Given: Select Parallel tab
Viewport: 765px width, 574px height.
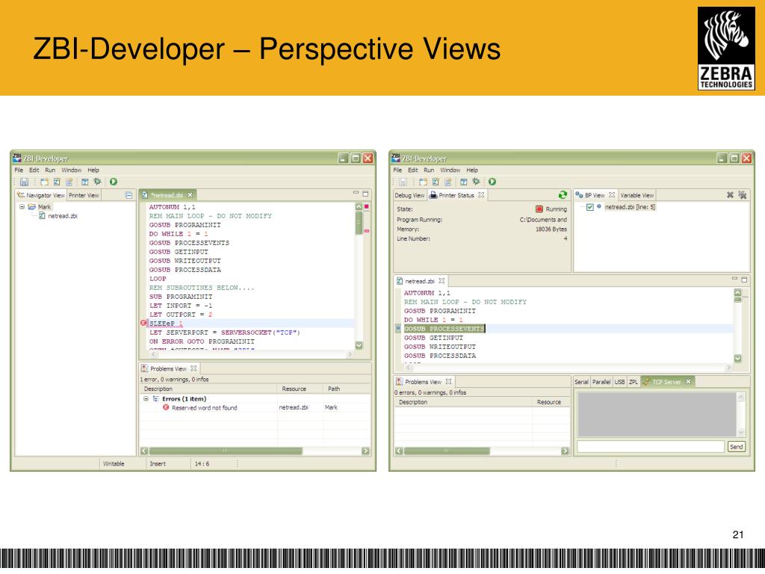Looking at the screenshot, I should tap(601, 382).
